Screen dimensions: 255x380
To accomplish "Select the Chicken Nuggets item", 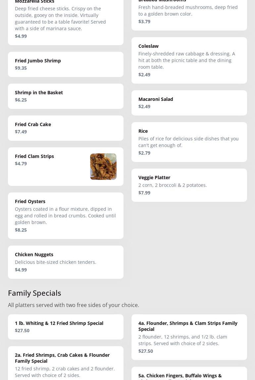I will 66,262.
